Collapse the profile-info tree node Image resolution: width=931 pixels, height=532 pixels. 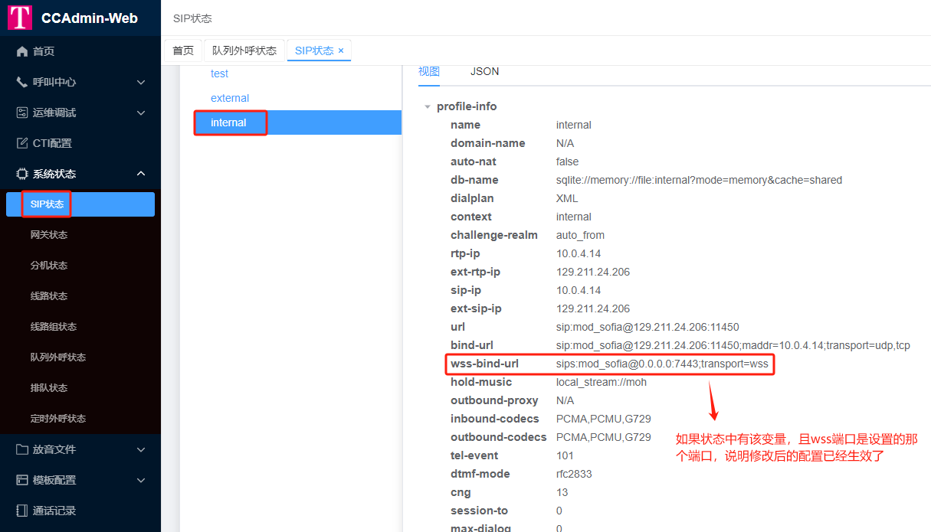(428, 106)
